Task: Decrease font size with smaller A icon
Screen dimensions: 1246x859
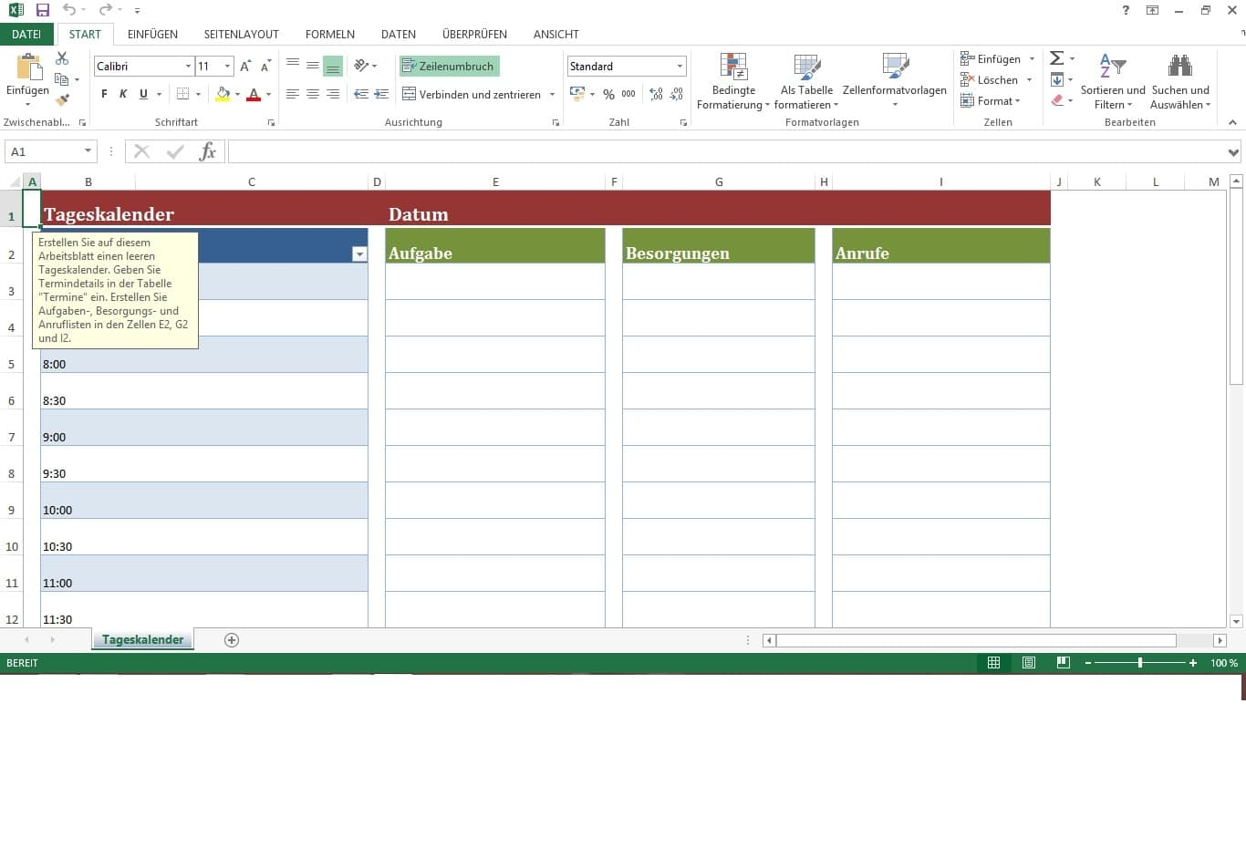Action: pos(265,67)
